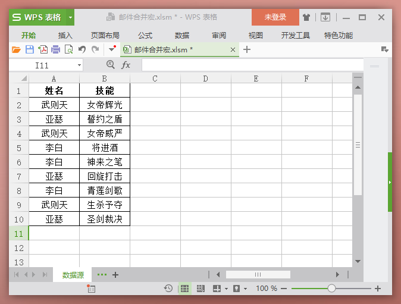This screenshot has height=304, width=401.
Task: Undo the last action
Action: tap(82, 49)
